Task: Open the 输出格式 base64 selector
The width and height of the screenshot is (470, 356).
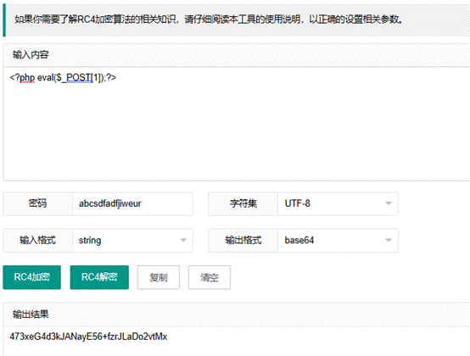Action: [338, 241]
